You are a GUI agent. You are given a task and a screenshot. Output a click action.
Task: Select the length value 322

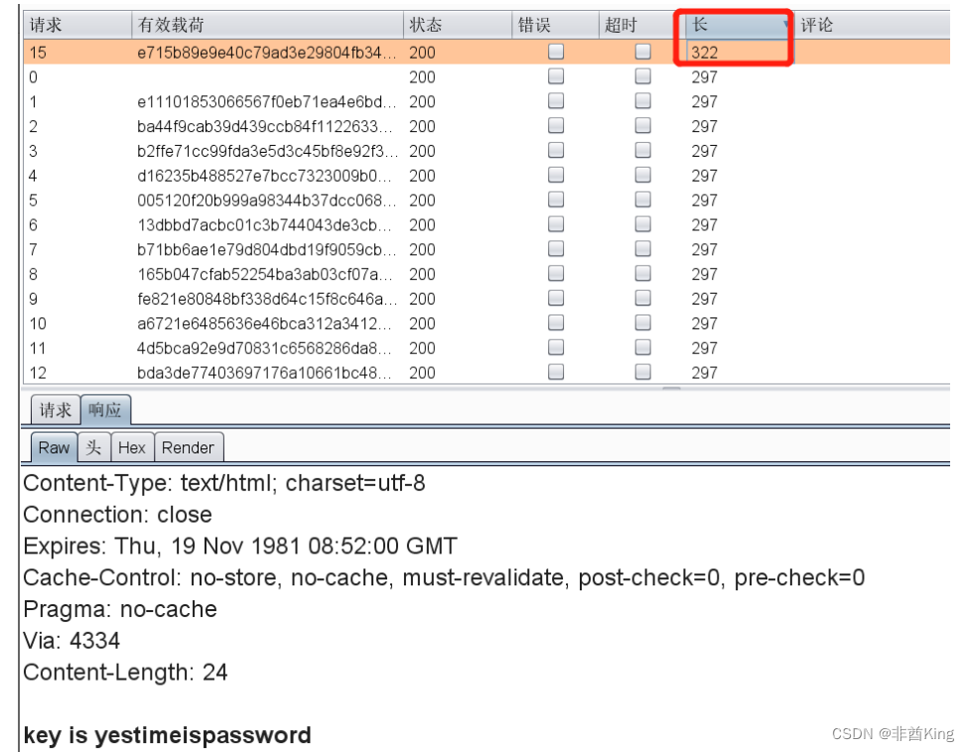705,53
